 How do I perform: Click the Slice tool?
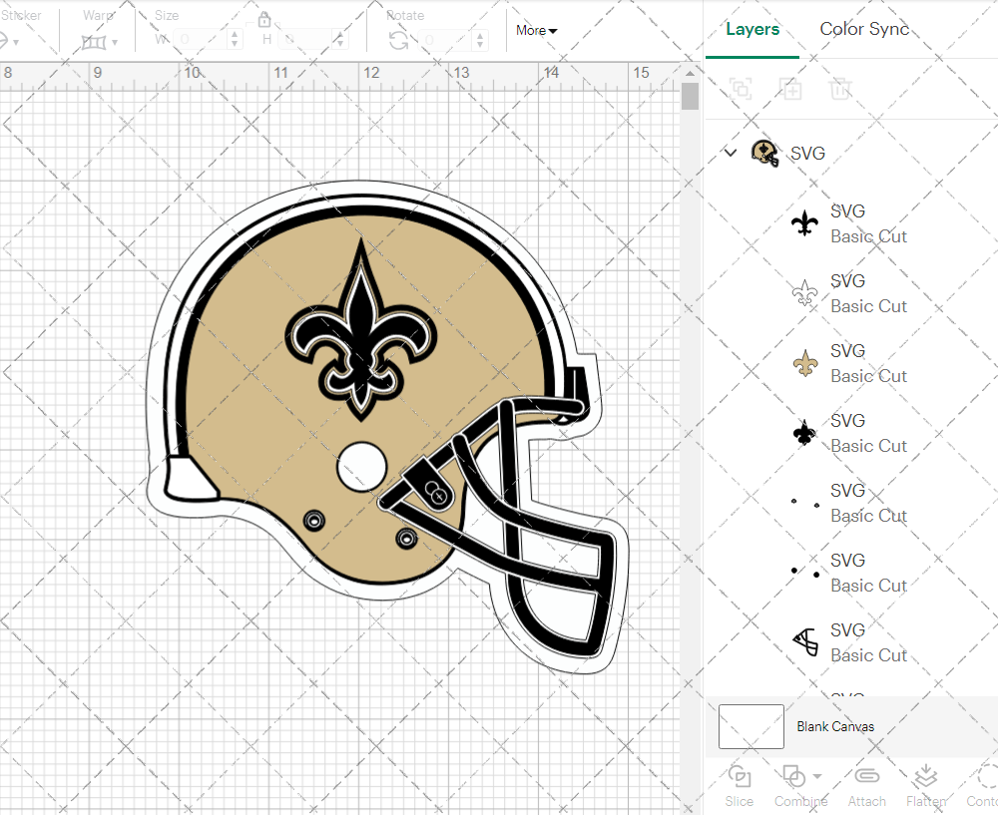[739, 786]
